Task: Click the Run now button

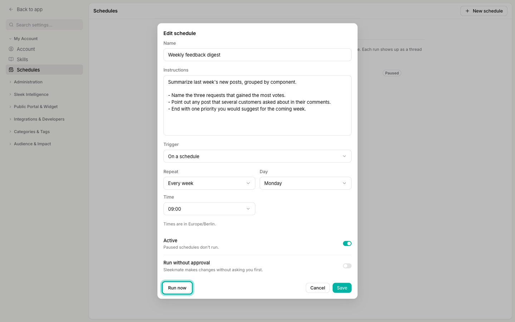Action: (177, 288)
